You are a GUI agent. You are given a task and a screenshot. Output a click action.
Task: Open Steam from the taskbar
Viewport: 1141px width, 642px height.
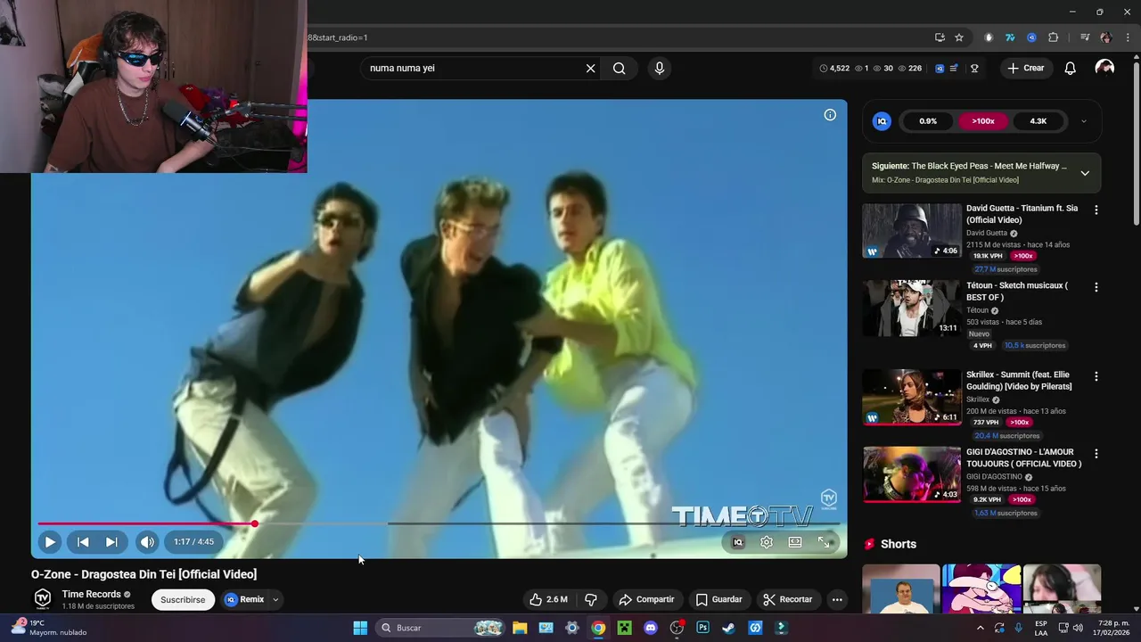tap(728, 628)
